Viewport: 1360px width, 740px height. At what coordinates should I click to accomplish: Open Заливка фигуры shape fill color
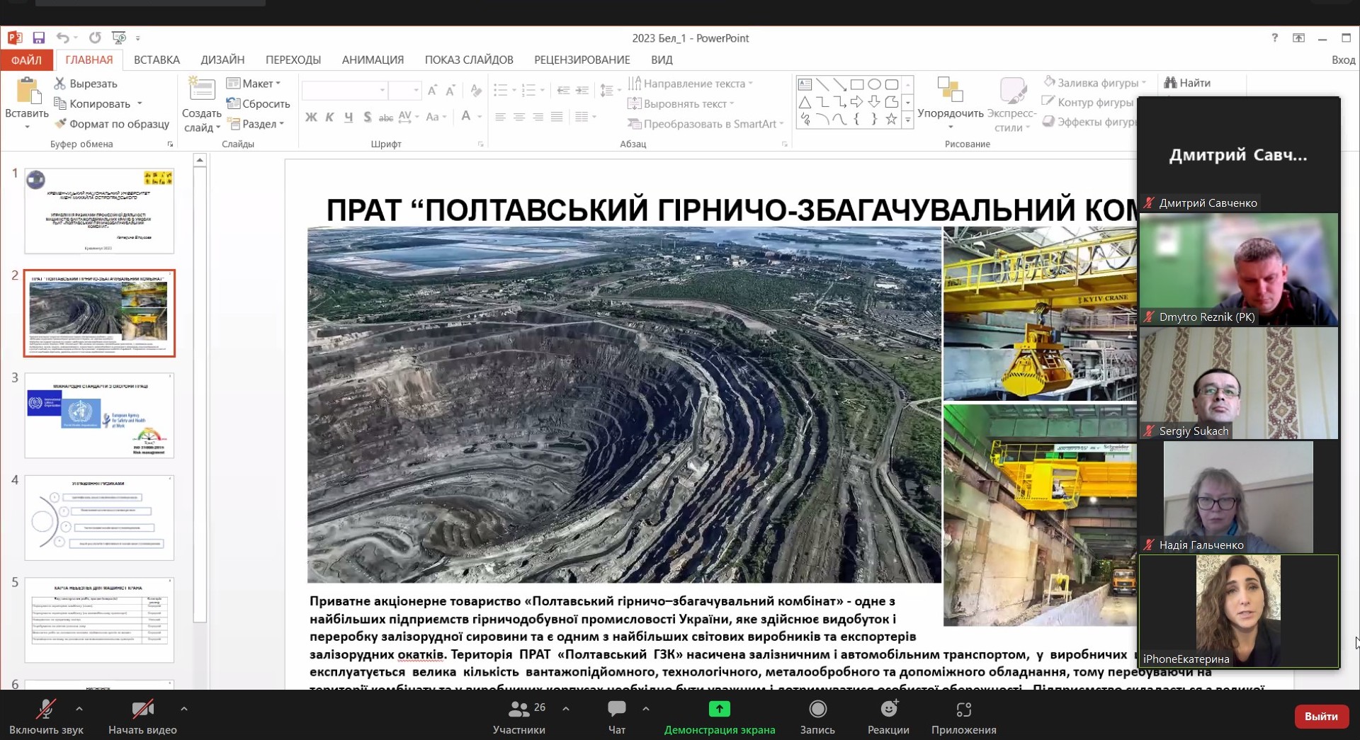(1094, 83)
